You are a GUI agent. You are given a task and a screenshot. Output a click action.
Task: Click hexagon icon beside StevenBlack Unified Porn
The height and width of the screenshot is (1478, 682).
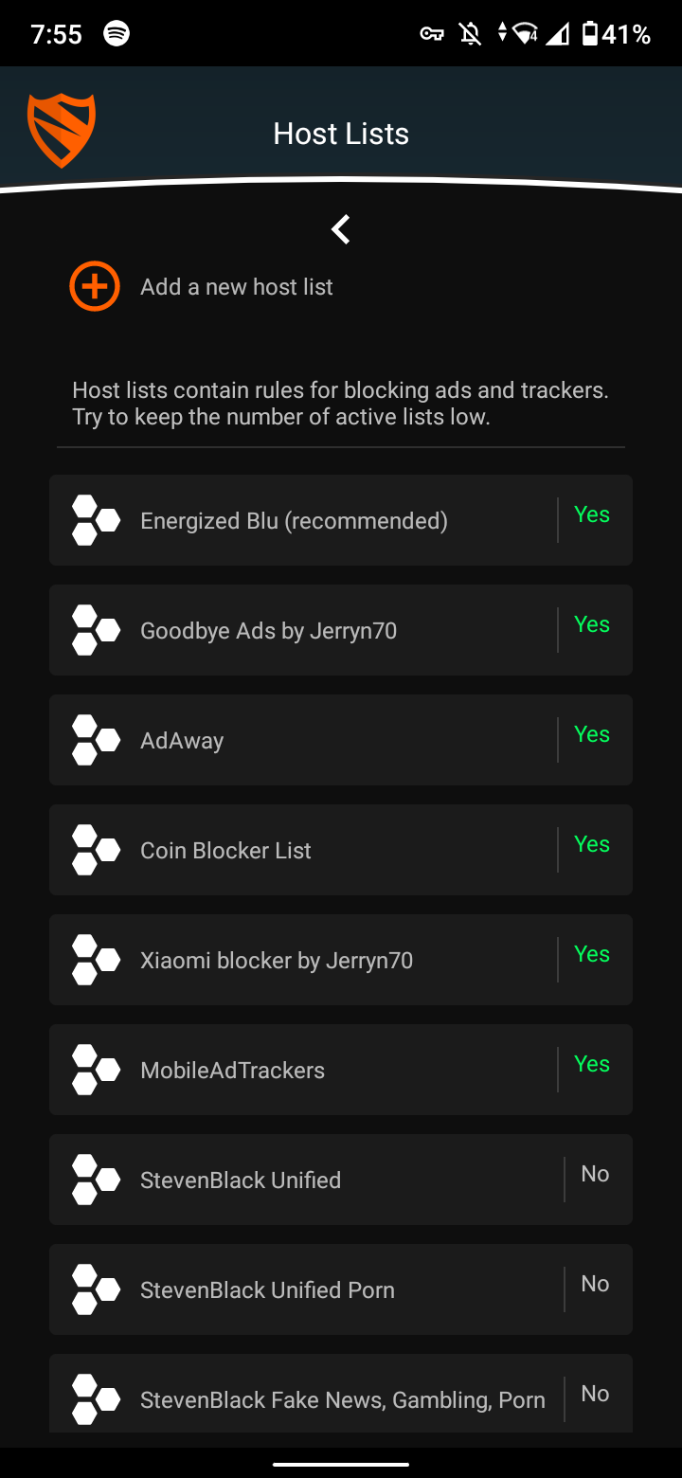pyautogui.click(x=96, y=1289)
